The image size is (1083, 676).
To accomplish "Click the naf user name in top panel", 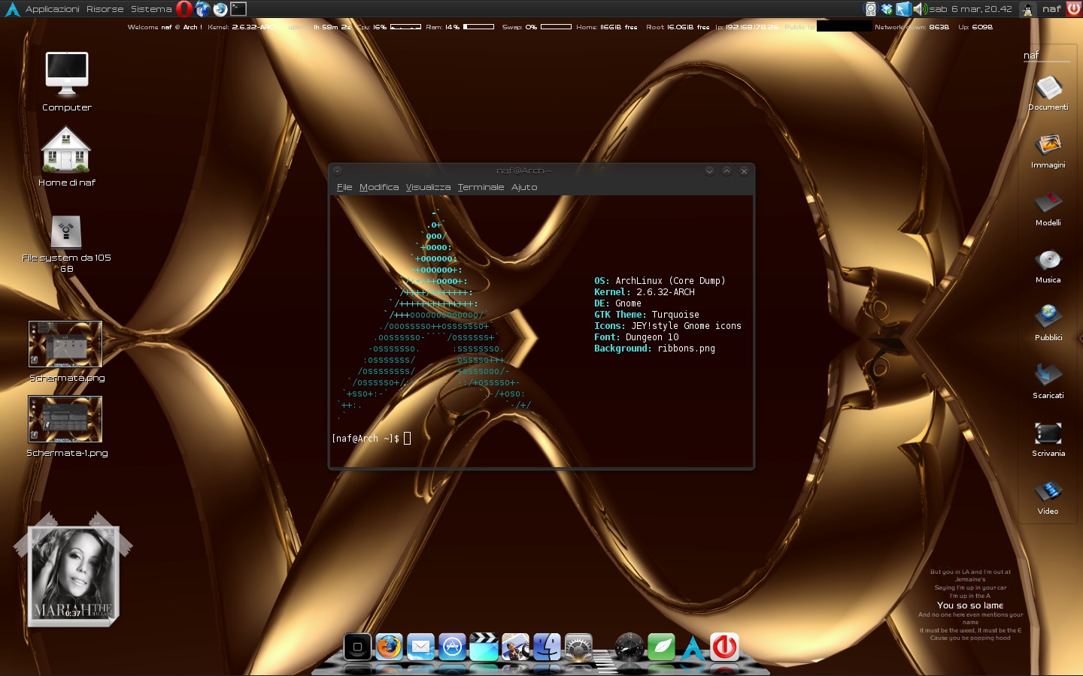I will (1051, 9).
